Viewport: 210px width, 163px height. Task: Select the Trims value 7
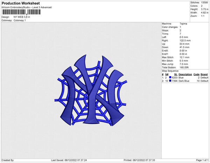coord(180,34)
